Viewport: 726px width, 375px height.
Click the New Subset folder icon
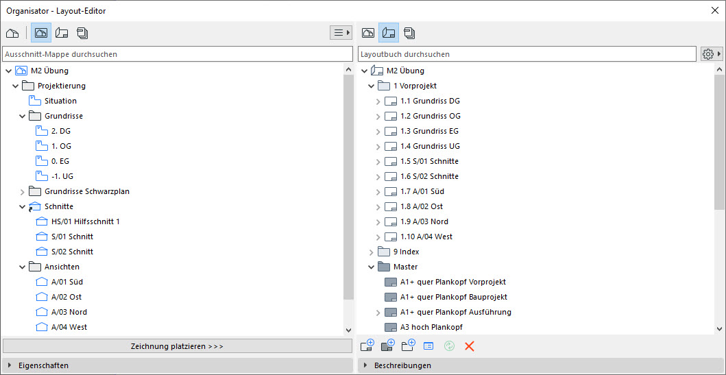(x=409, y=346)
